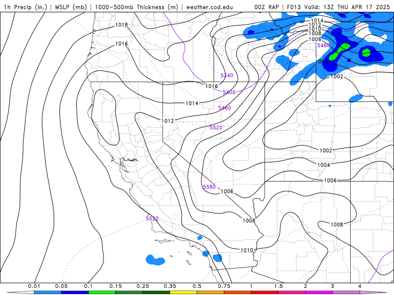The image size is (394, 295).
Task: Click the dark blue 0.05–0.1 legend swatch
Action: [x=75, y=293]
